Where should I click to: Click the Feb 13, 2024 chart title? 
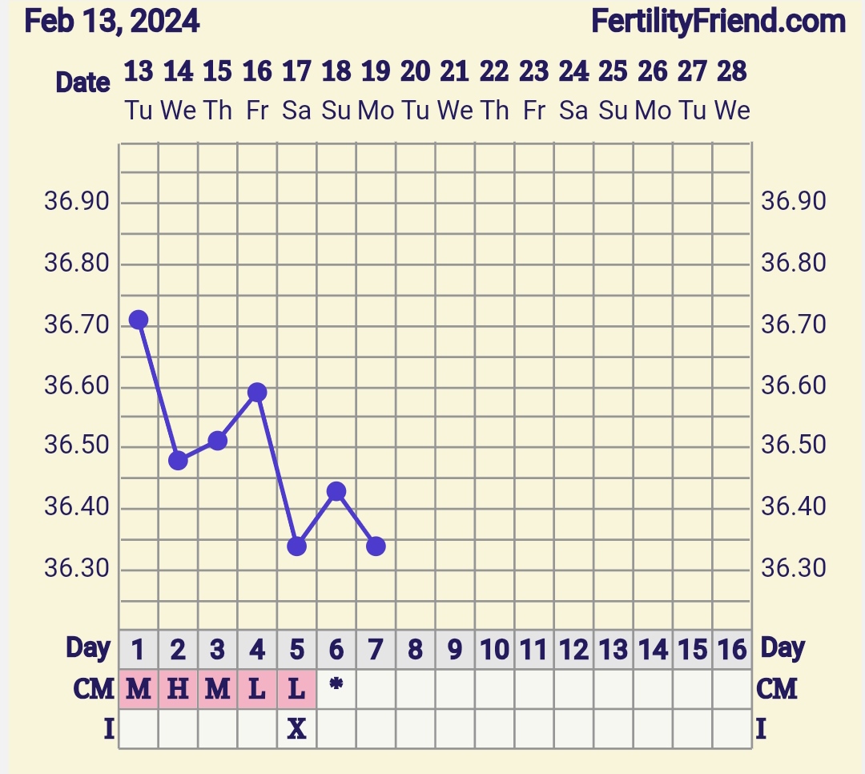112,21
